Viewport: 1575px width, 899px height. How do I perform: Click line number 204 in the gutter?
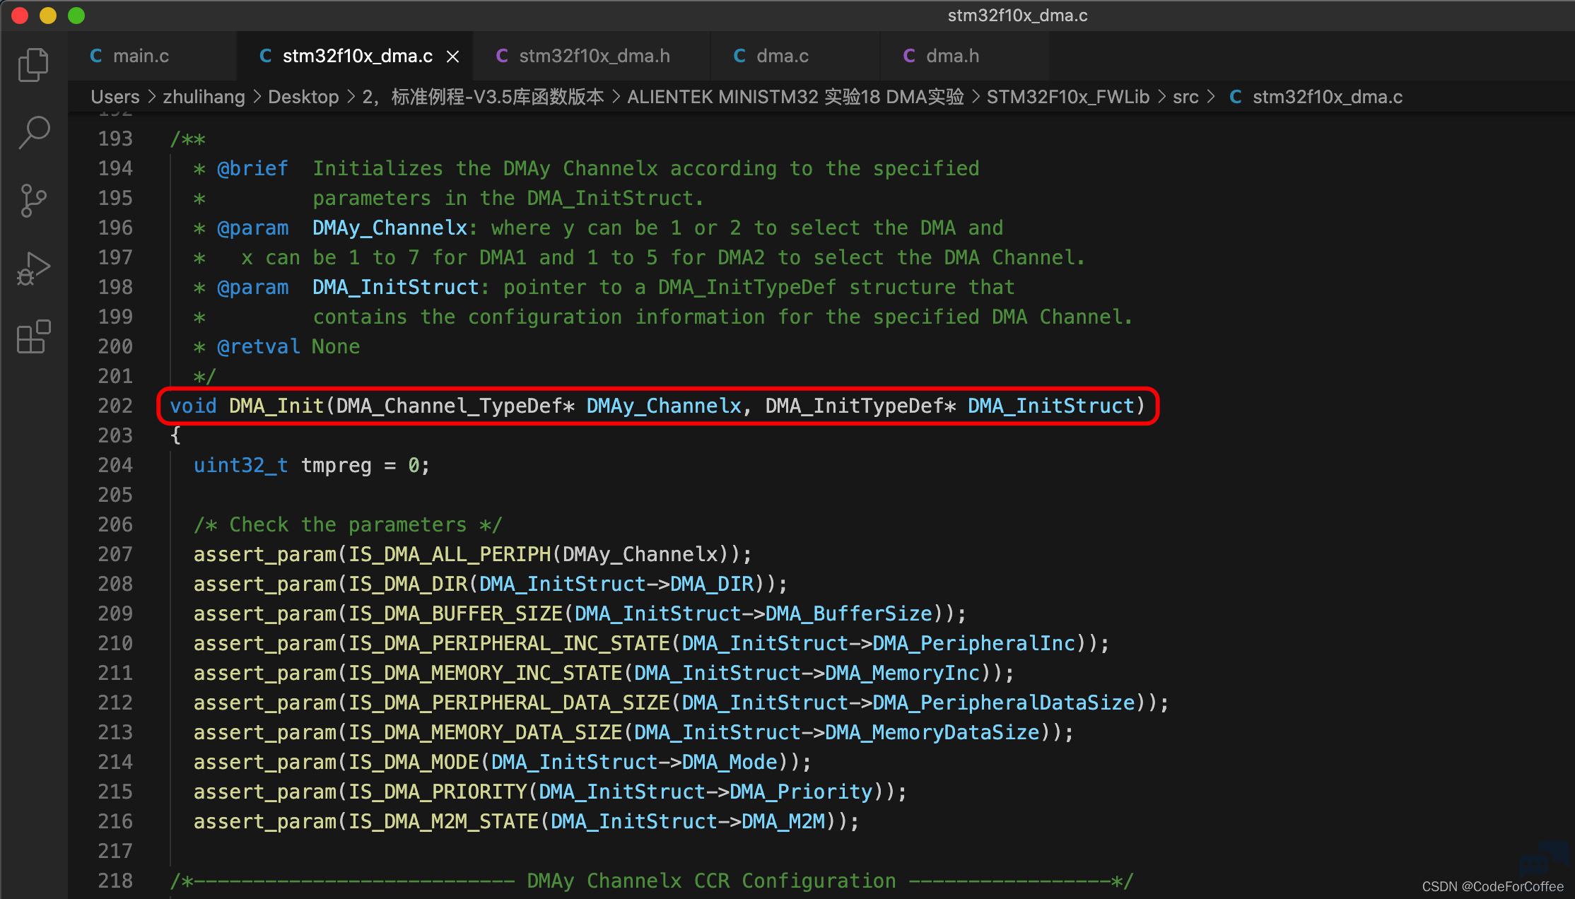click(x=115, y=465)
